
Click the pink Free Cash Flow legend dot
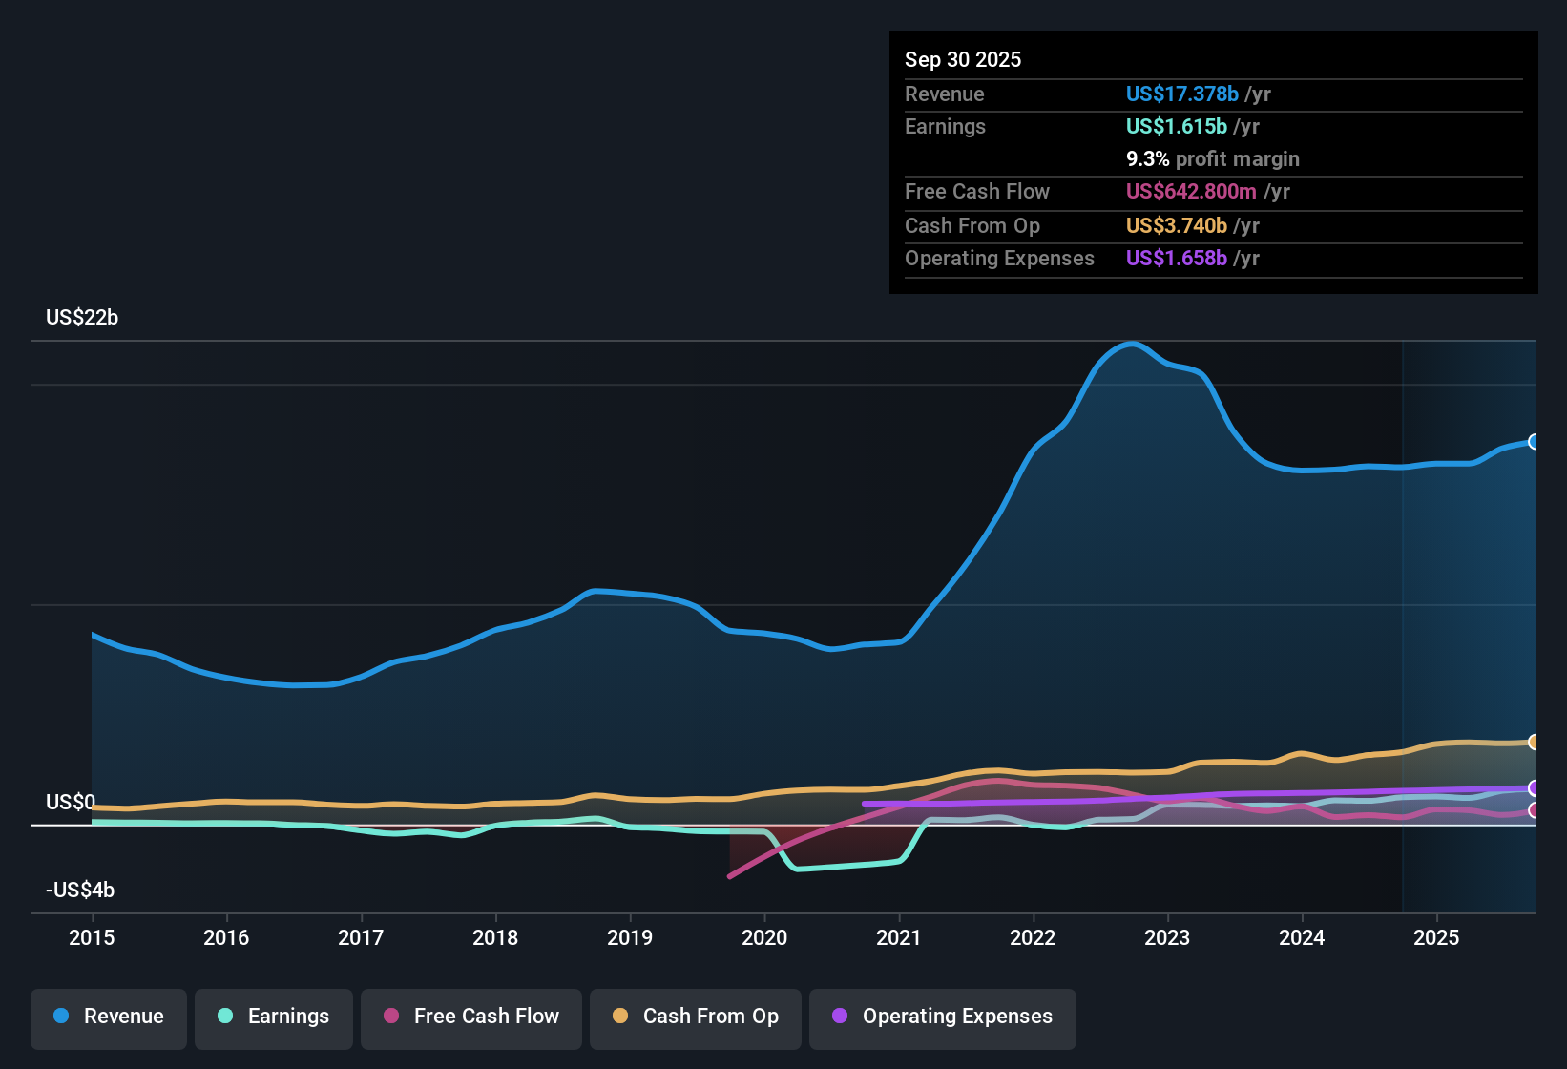[x=390, y=1017]
